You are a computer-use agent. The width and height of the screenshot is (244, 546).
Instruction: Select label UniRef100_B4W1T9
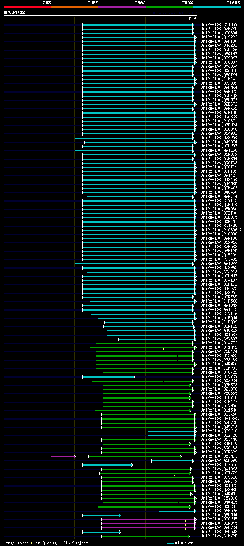point(219,444)
